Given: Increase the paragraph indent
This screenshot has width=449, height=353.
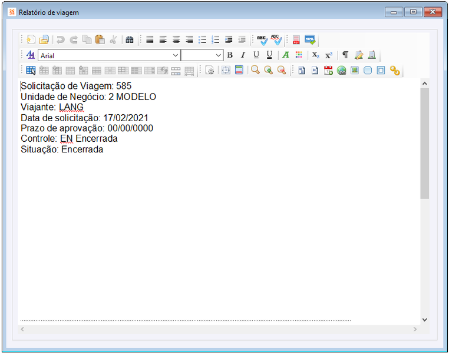Looking at the screenshot, I should pyautogui.click(x=229, y=39).
